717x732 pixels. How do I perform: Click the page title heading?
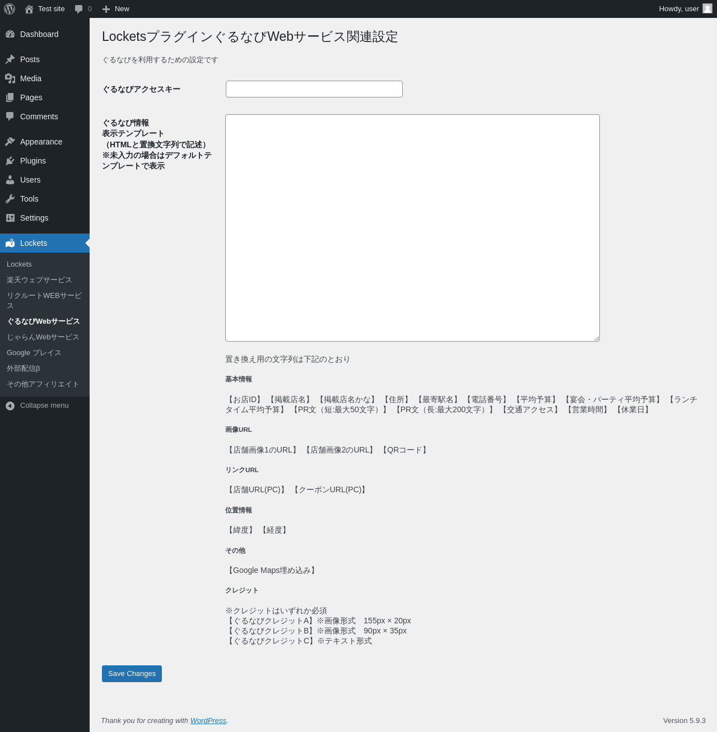pos(250,36)
